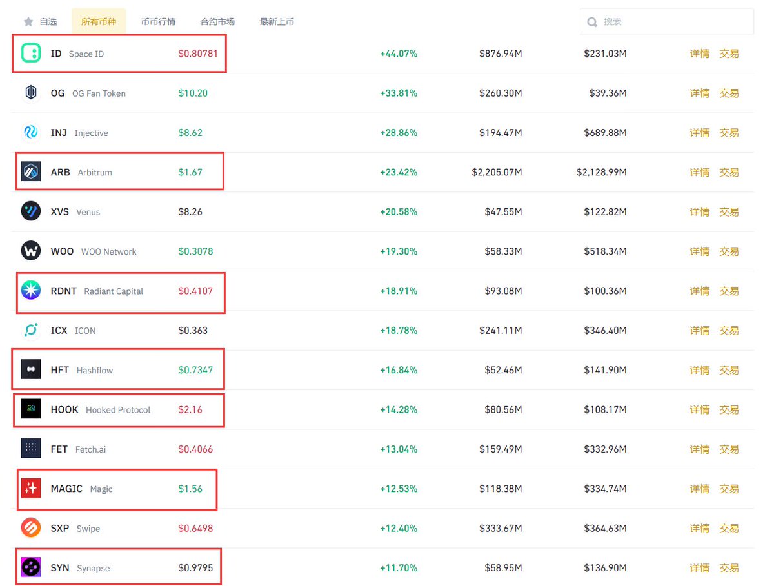Viewport: 774px width, 586px height.
Task: Click 交易 for WOO Network
Action: 729,251
